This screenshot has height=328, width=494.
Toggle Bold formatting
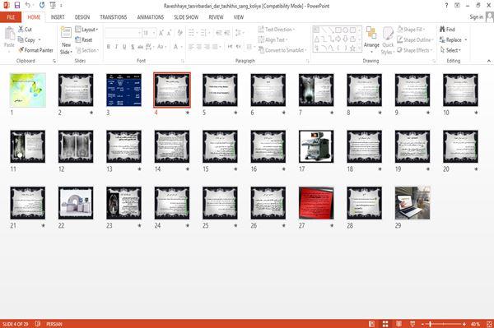[109, 47]
